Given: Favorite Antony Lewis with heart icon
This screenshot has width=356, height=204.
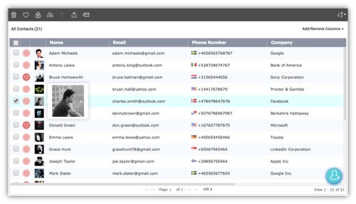Looking at the screenshot, I should tap(27, 65).
